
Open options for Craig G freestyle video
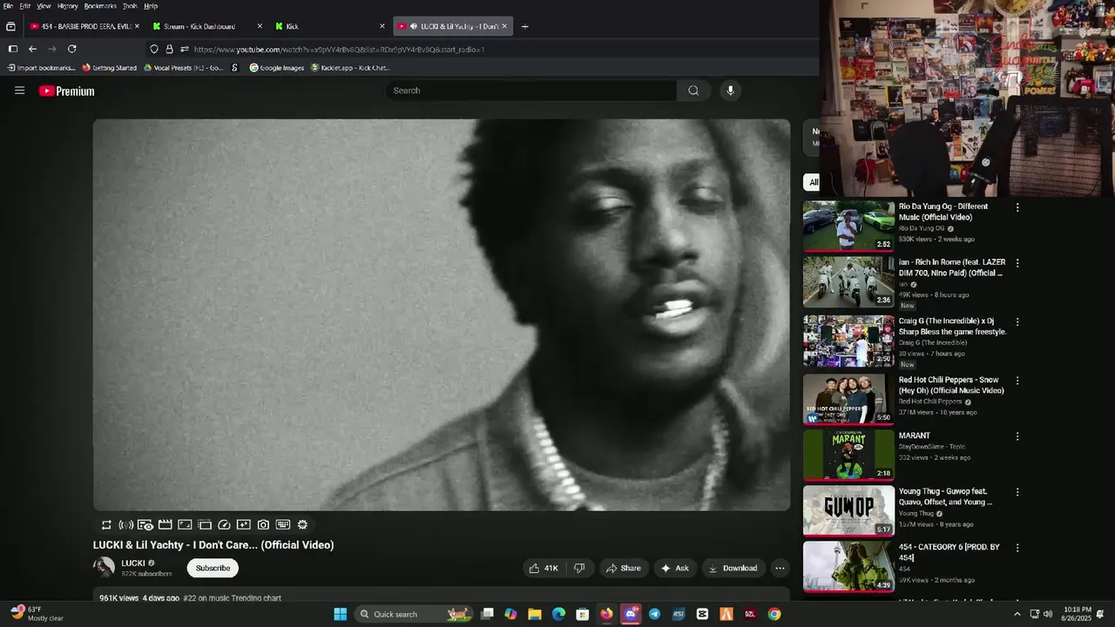(x=1017, y=322)
